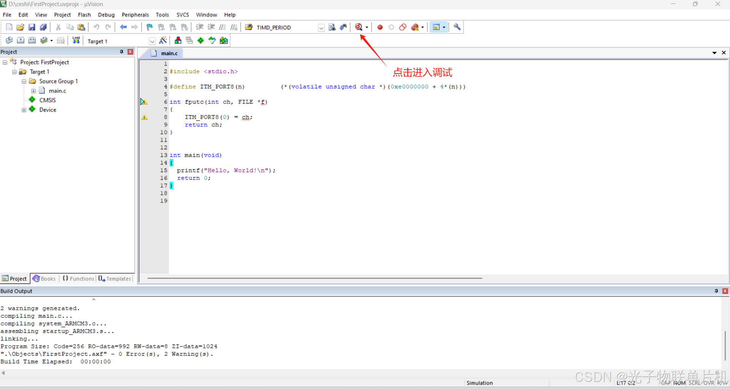Open the SVCS menu
Image resolution: width=730 pixels, height=389 pixels.
tap(182, 15)
